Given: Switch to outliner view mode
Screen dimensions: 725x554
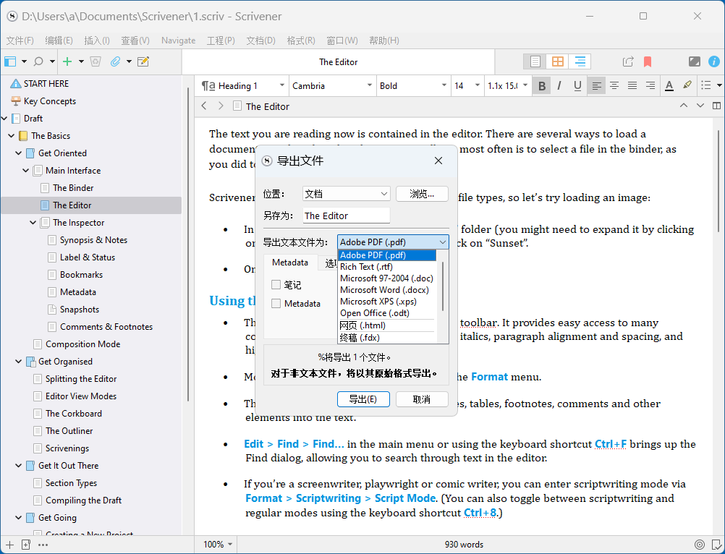Looking at the screenshot, I should (580, 61).
